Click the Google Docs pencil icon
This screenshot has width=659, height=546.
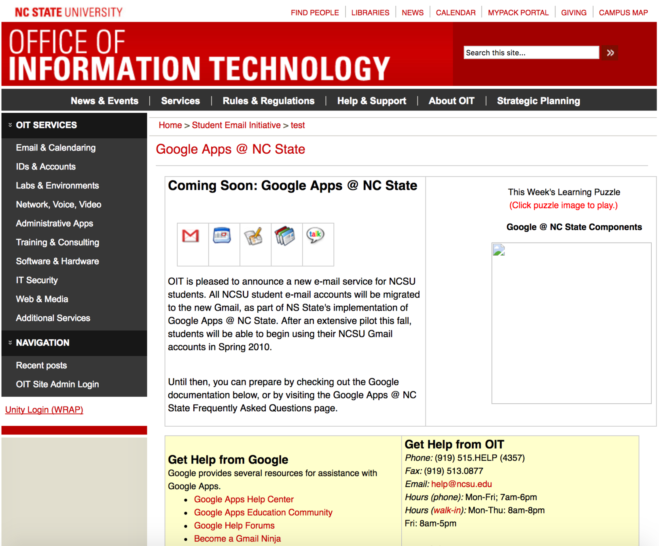point(254,236)
